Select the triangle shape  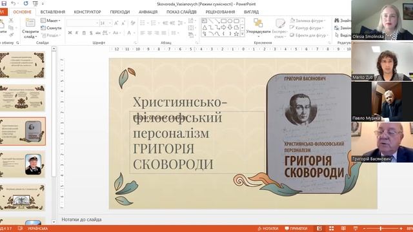pos(205,27)
